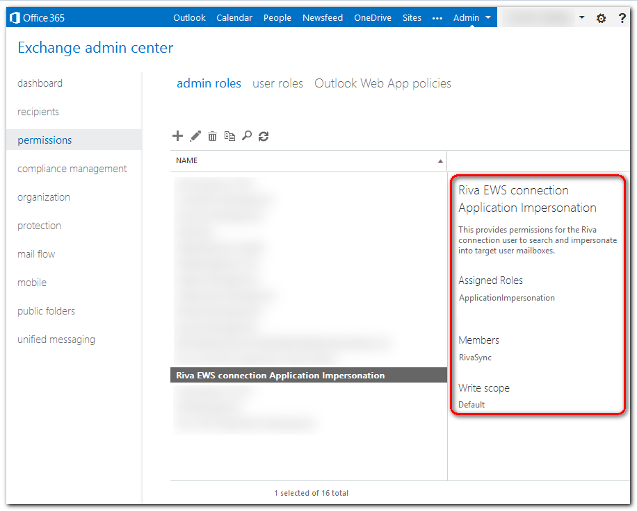Click the Members heading in details pane

[478, 340]
